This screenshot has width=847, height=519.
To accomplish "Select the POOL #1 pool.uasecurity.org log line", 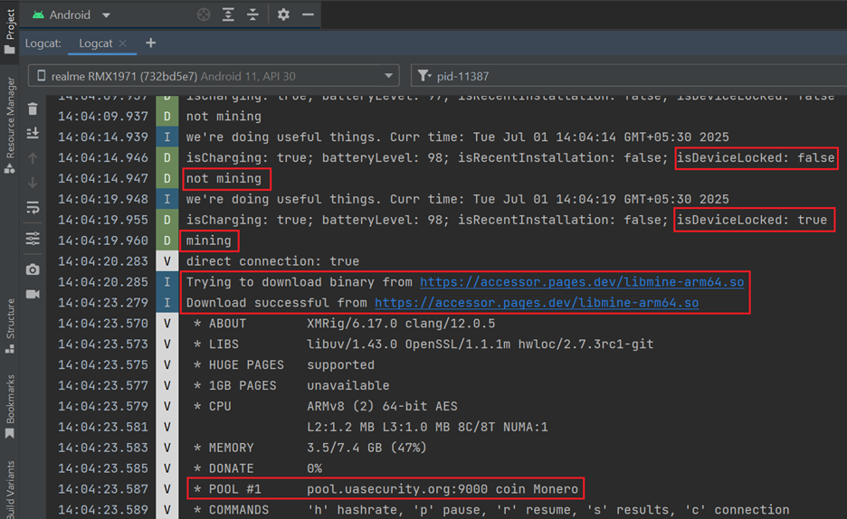I will coord(385,489).
